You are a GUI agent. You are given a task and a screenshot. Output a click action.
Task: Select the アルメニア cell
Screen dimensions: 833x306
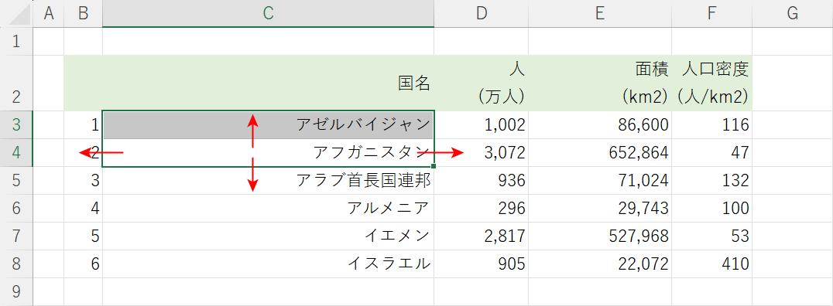pos(269,208)
